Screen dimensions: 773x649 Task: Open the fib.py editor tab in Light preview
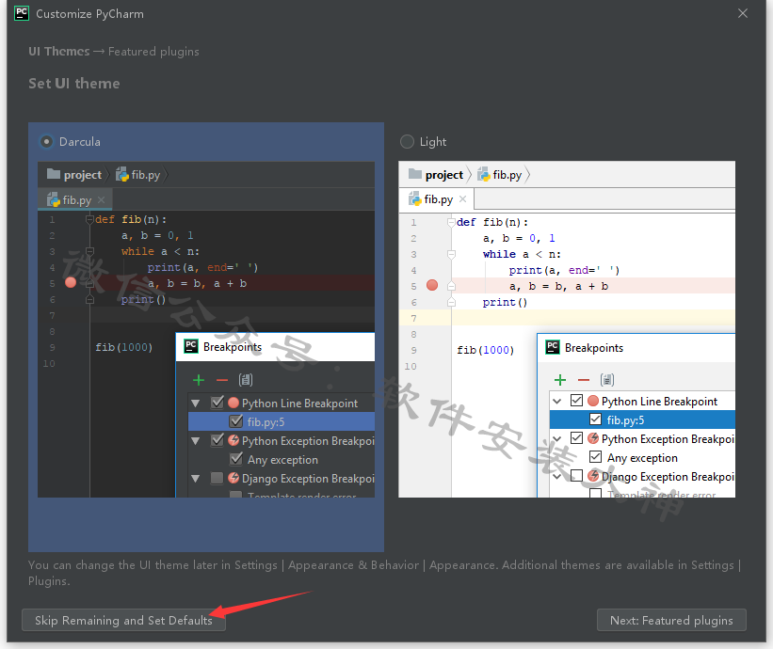click(x=437, y=199)
